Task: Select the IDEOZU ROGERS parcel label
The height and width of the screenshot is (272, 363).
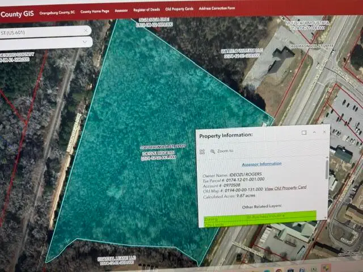Action: coord(159,153)
